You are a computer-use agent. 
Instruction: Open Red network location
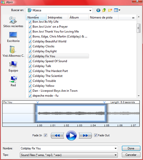tap(13, 81)
